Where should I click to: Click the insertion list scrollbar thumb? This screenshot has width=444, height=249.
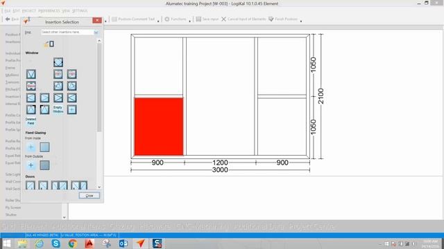99,88
